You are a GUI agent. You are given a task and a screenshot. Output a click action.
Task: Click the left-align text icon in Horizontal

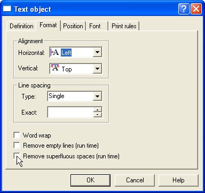(54, 52)
